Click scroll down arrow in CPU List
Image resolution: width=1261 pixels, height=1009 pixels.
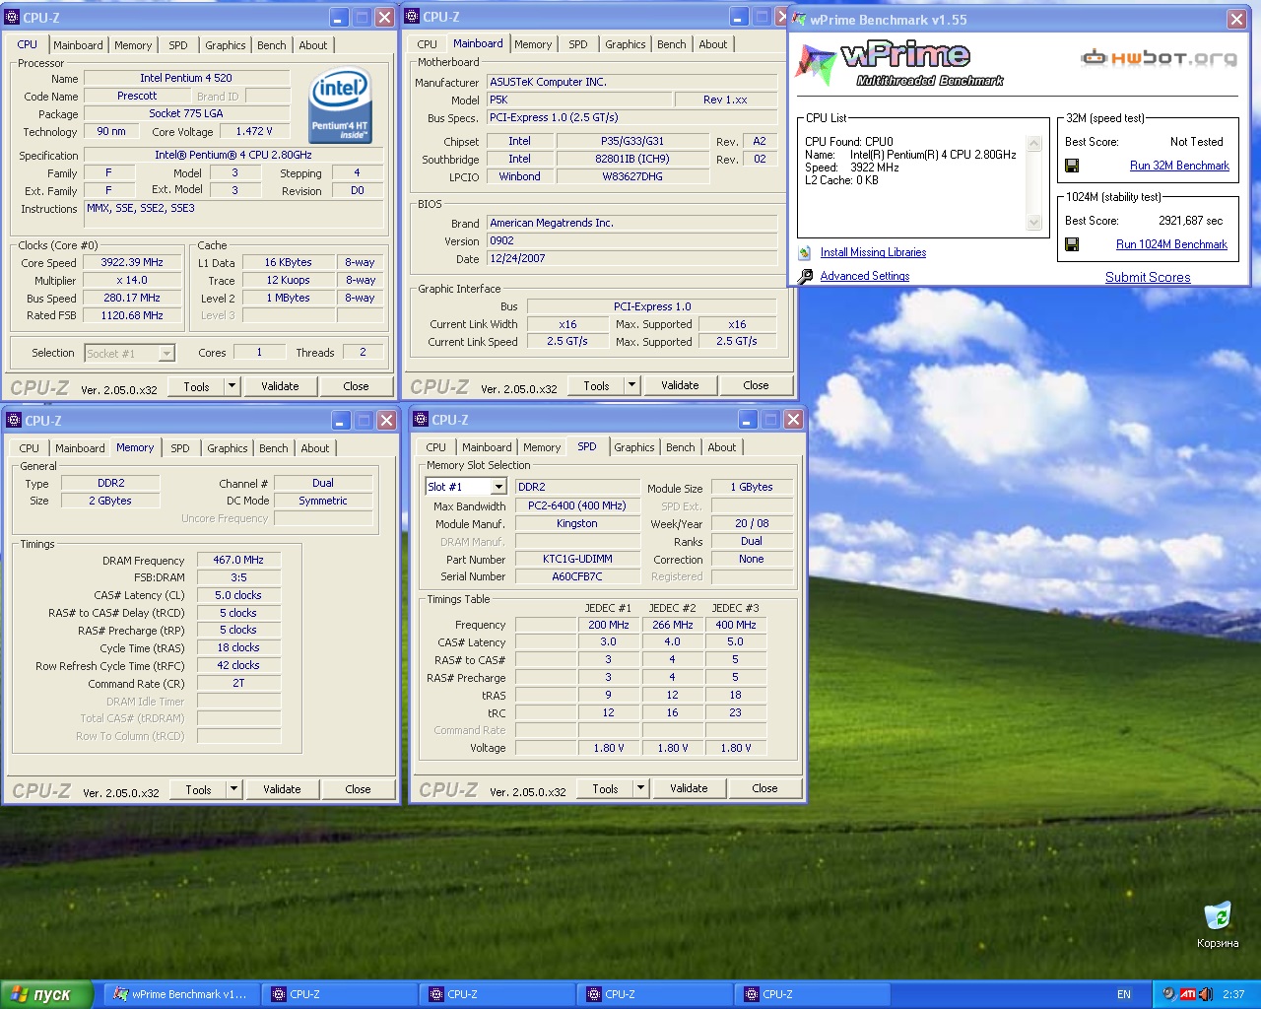point(1034,223)
